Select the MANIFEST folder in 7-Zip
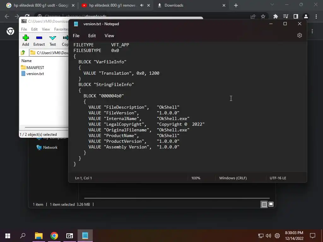This screenshot has width=323, height=242. tap(32, 67)
